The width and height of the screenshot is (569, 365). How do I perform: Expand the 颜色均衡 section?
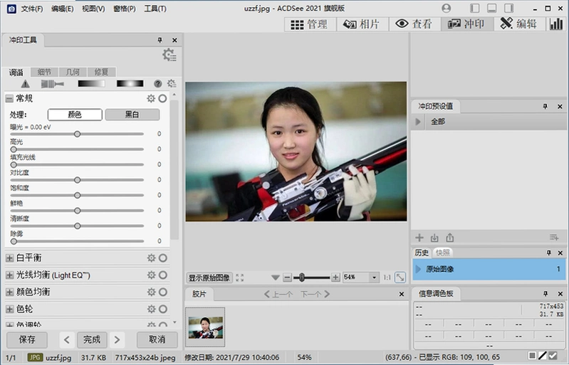(9, 292)
